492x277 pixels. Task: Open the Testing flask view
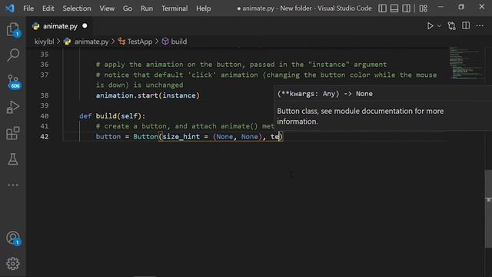click(x=13, y=159)
